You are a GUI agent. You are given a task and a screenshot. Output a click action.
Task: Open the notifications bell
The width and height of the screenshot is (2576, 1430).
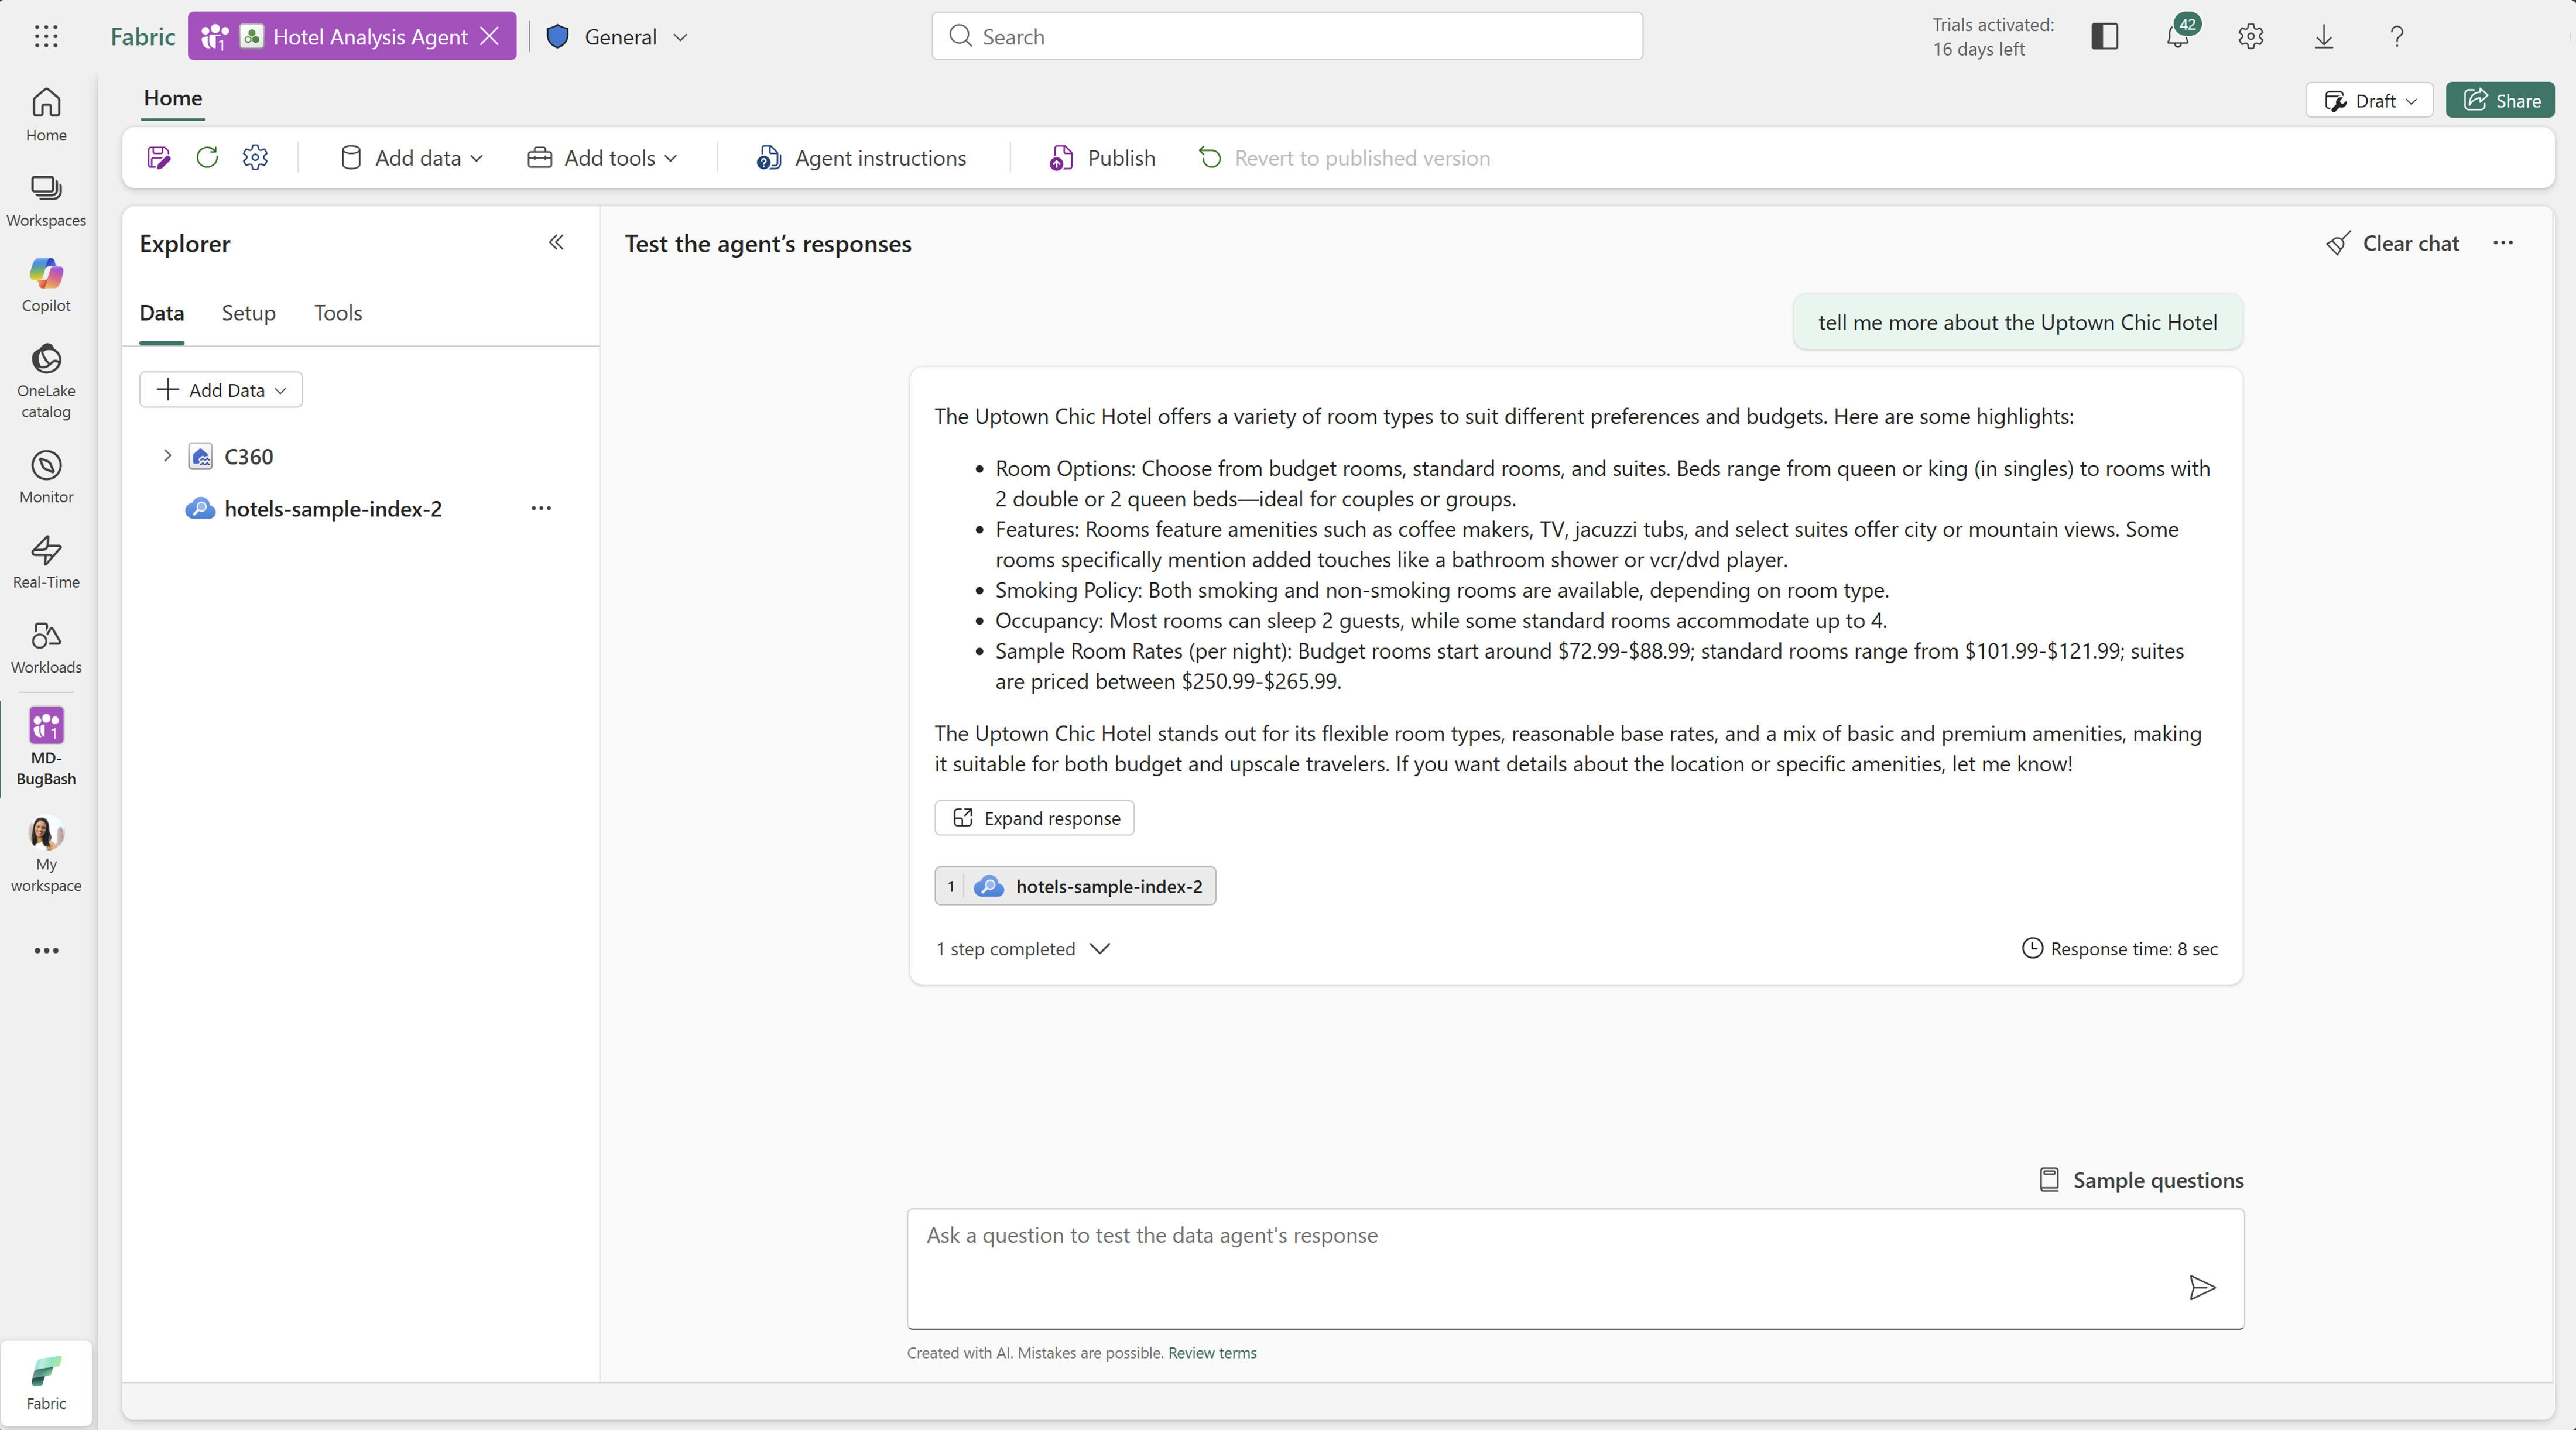click(2179, 36)
